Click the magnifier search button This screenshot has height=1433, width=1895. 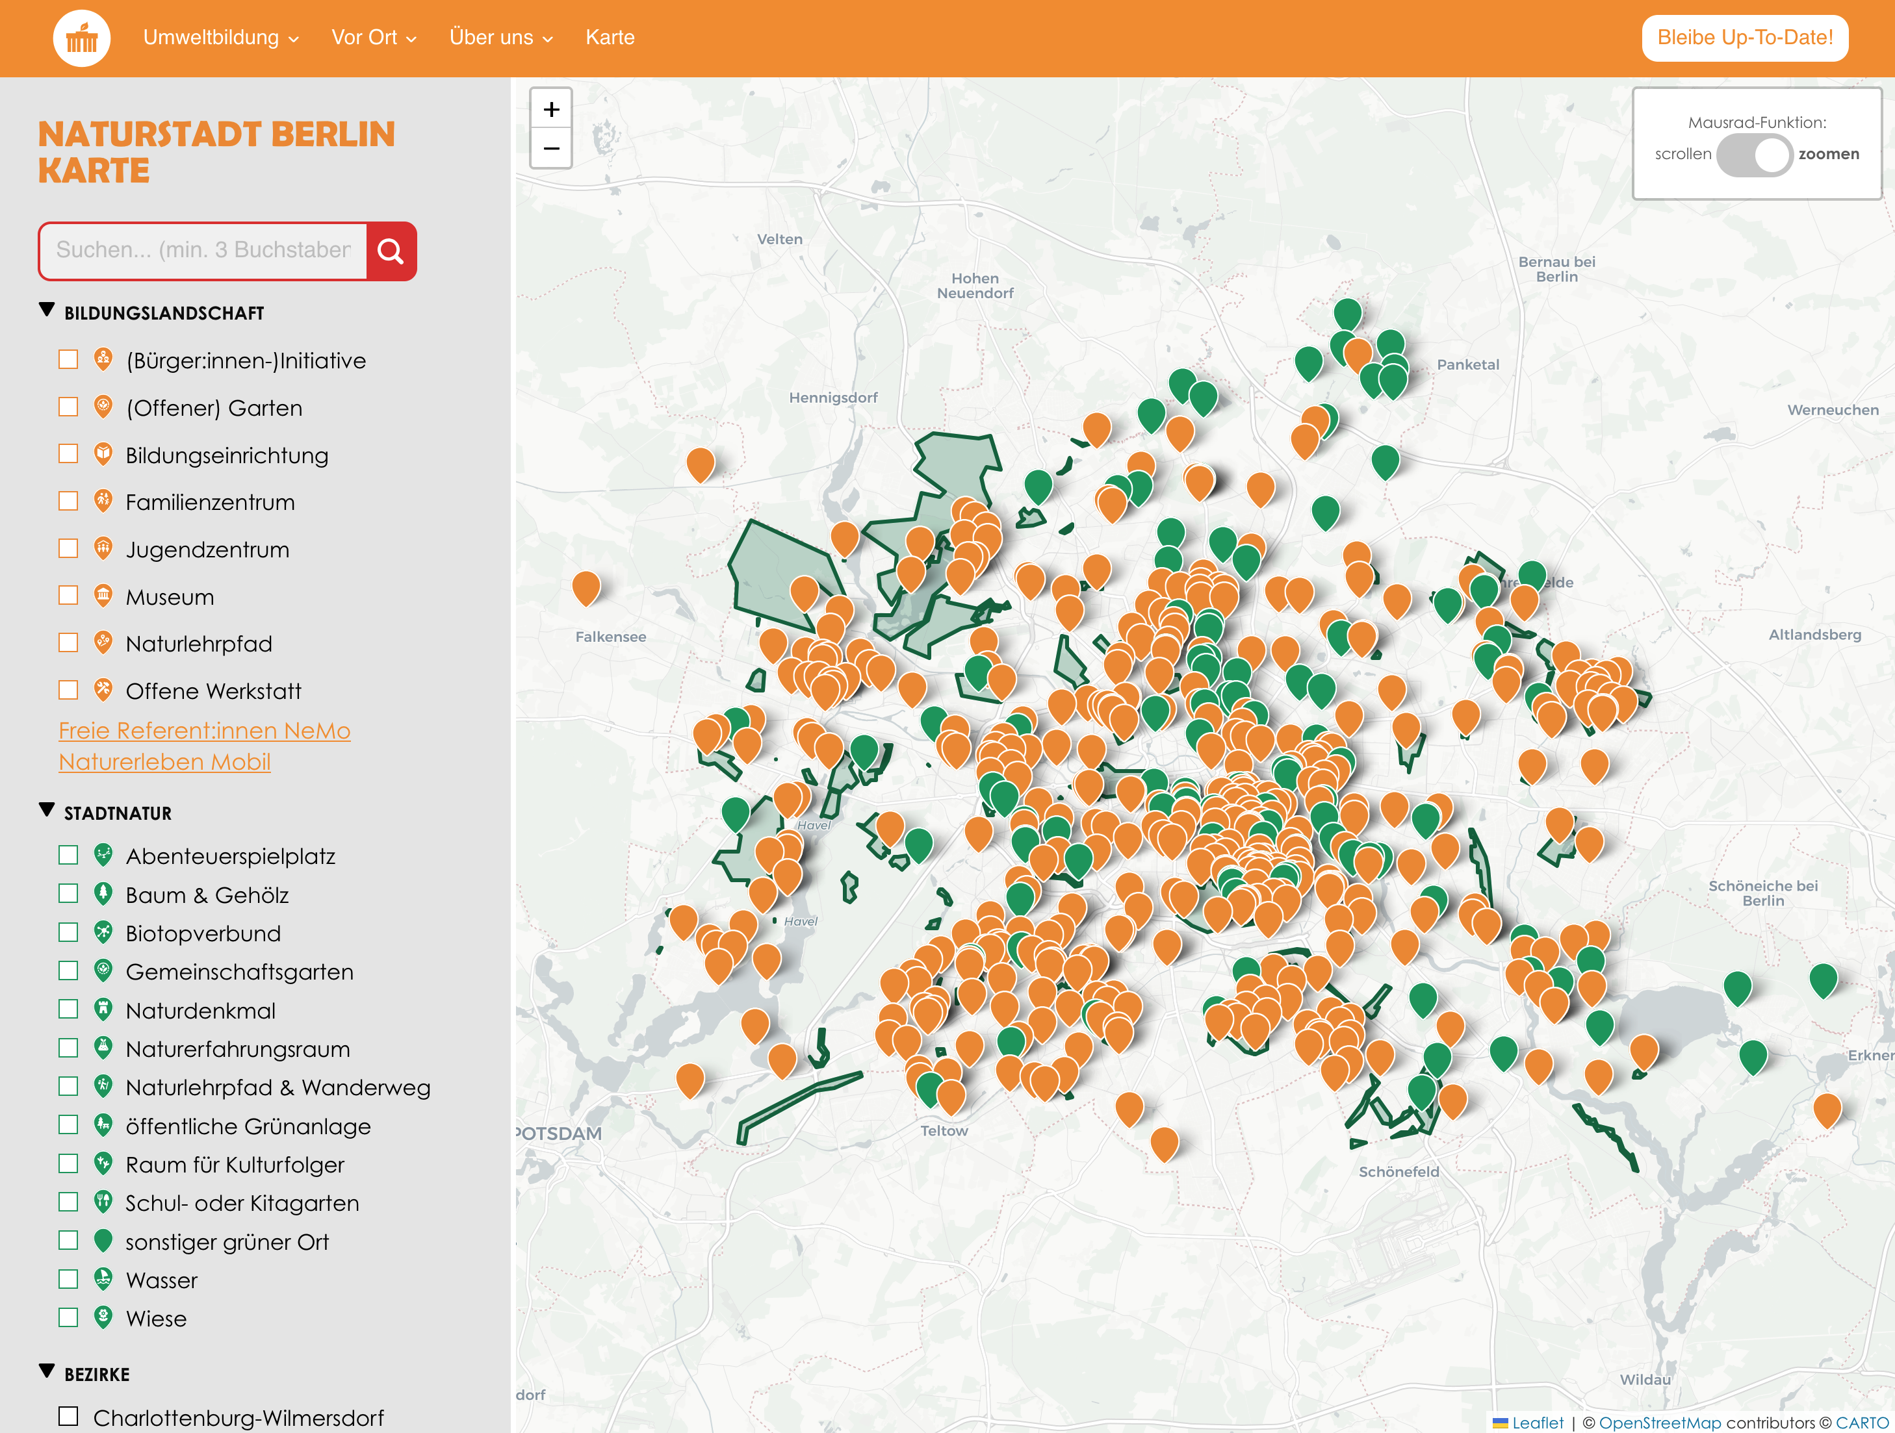(391, 251)
